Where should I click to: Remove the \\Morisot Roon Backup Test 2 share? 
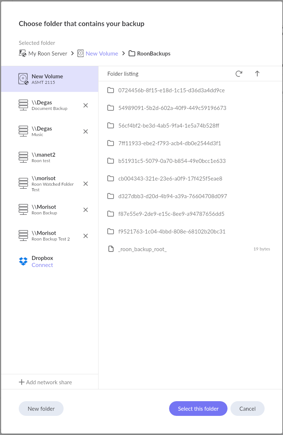(86, 236)
